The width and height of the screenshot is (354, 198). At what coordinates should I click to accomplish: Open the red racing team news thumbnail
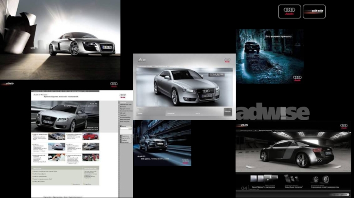[x=91, y=157]
